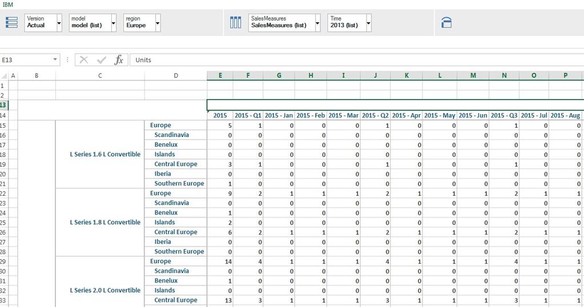Screen dimensions: 584x307
Task: Confirm formula entry with the checkmark icon
Action: pyautogui.click(x=101, y=60)
